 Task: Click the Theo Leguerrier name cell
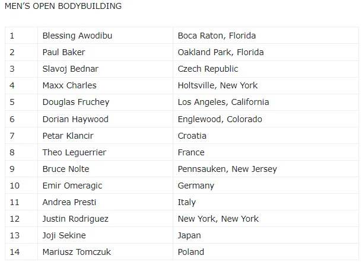[x=74, y=152]
